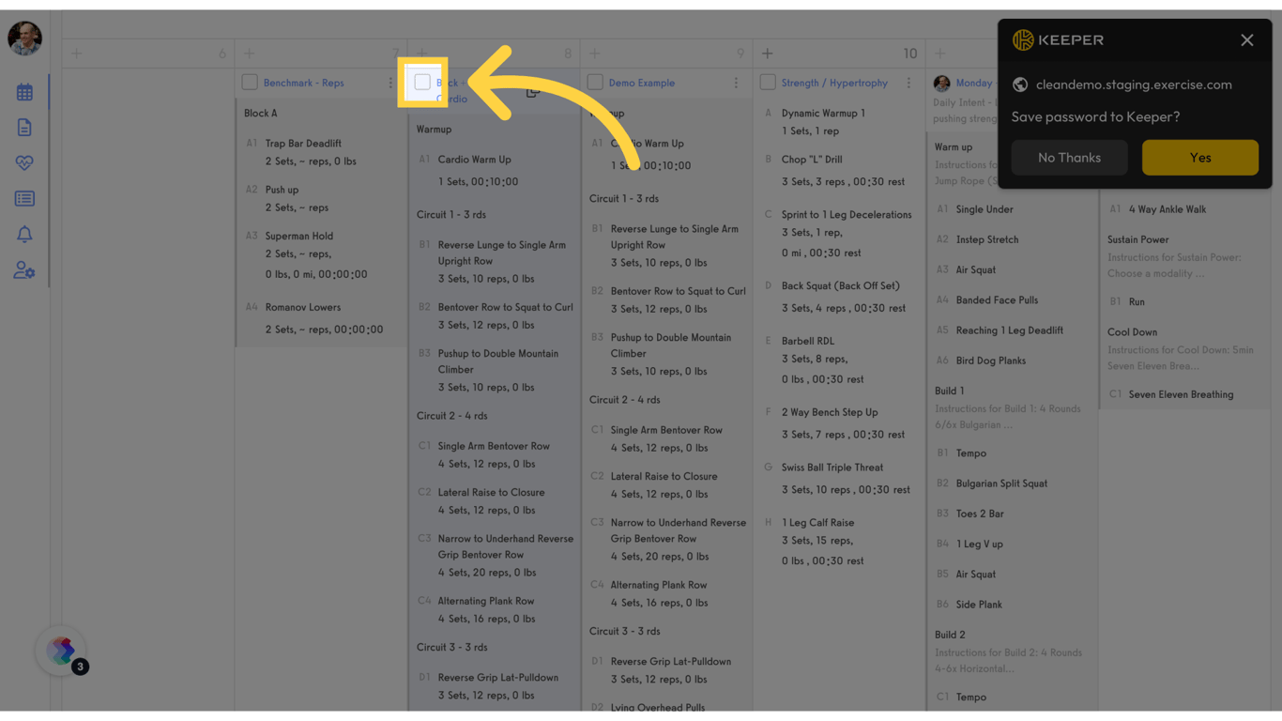Click the globe icon beside cleandemo.staging.exercise.com
Image resolution: width=1282 pixels, height=721 pixels.
(1020, 84)
